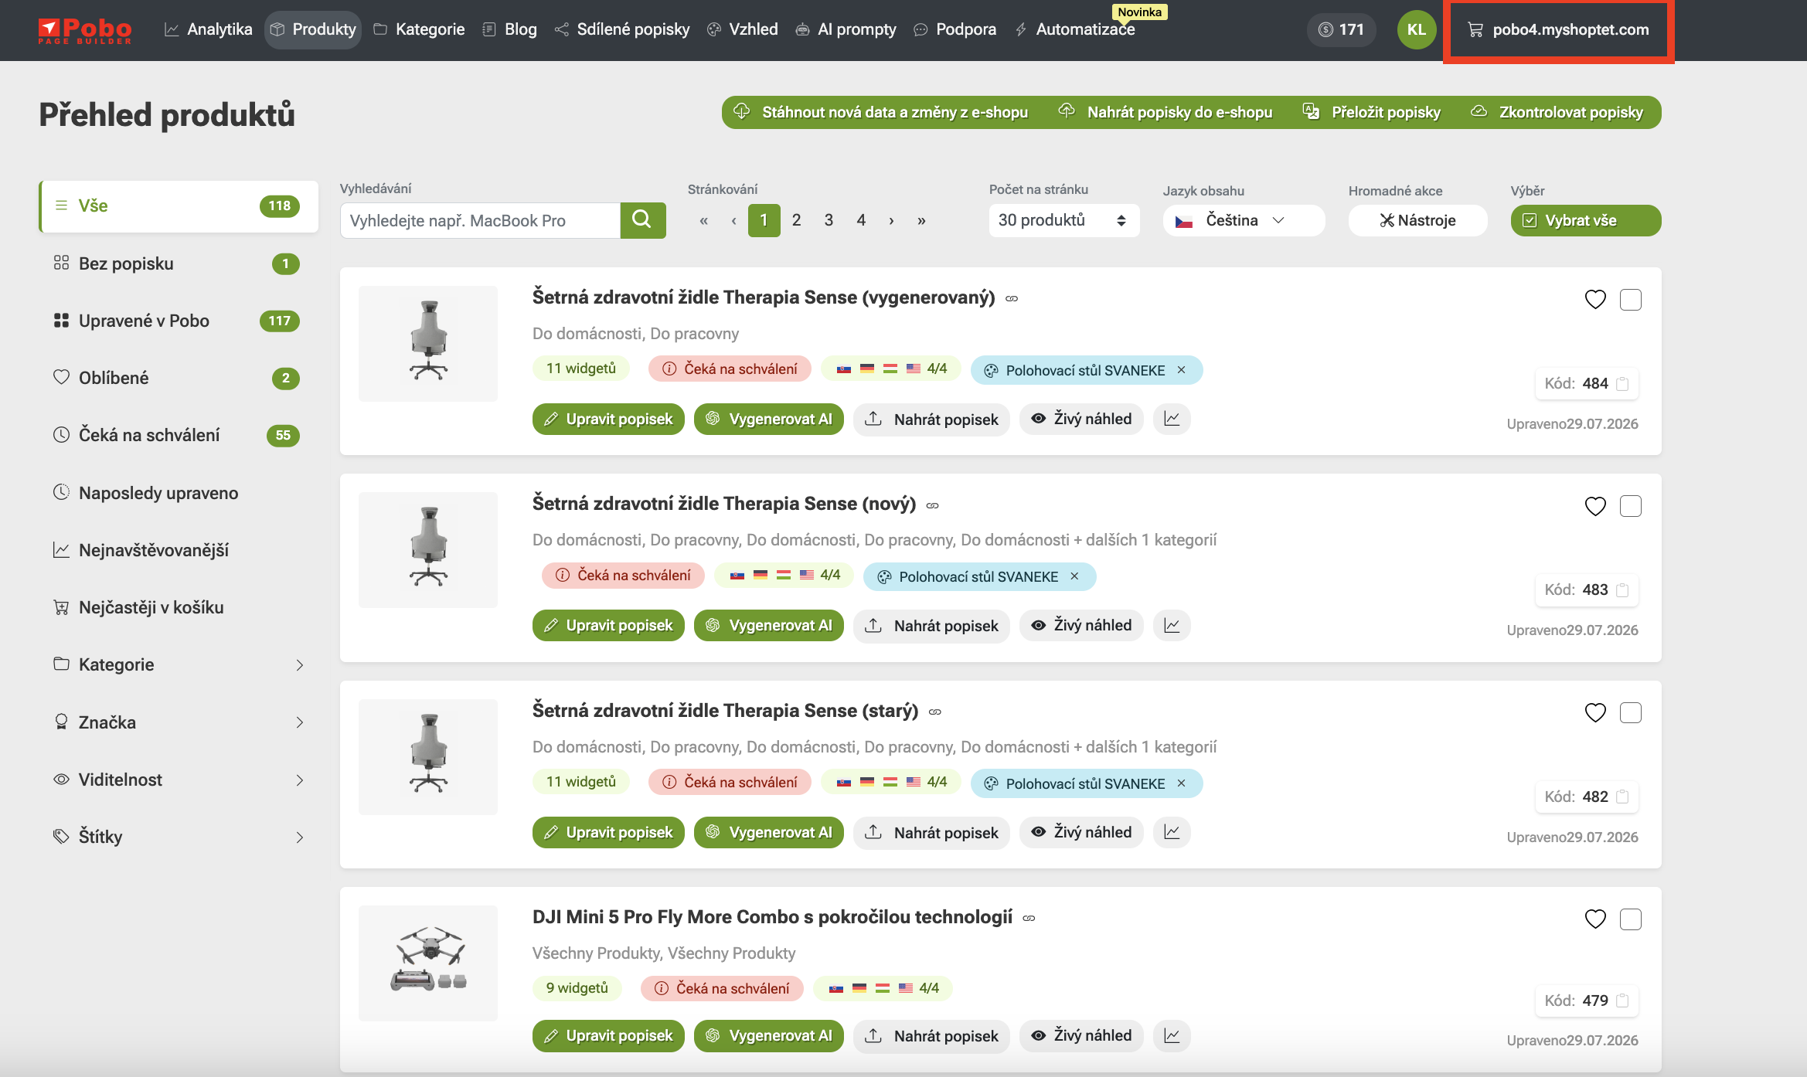Favorite the Therapia Sense (nový) heart icon

point(1595,506)
